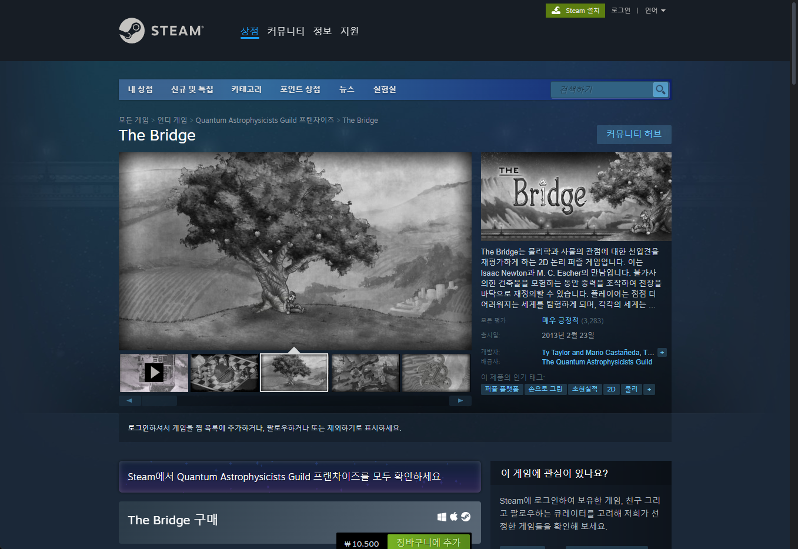This screenshot has height=549, width=798.
Task: Open the 모든 게임 breadcrumb link
Action: coord(133,120)
